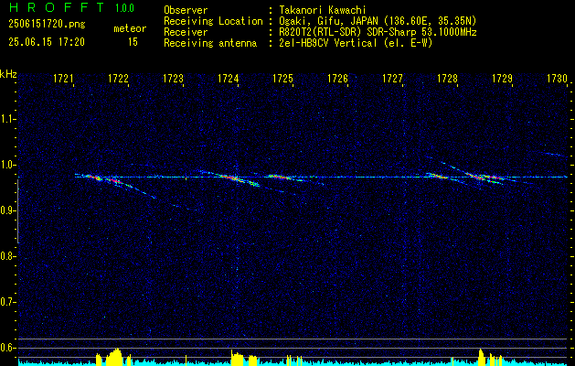575x366 pixels.
Task: Click the 1723 time marker
Action: click(173, 78)
